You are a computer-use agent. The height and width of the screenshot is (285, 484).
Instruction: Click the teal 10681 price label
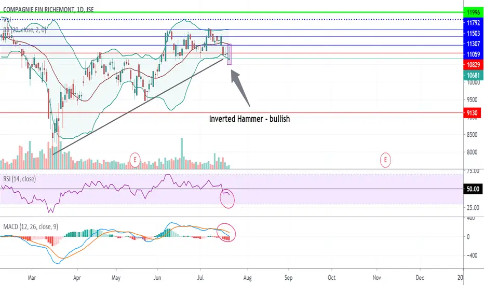[x=473, y=75]
